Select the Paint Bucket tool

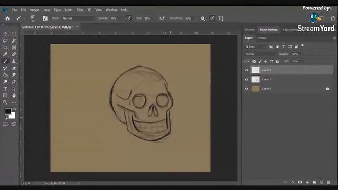pyautogui.click(x=5, y=75)
